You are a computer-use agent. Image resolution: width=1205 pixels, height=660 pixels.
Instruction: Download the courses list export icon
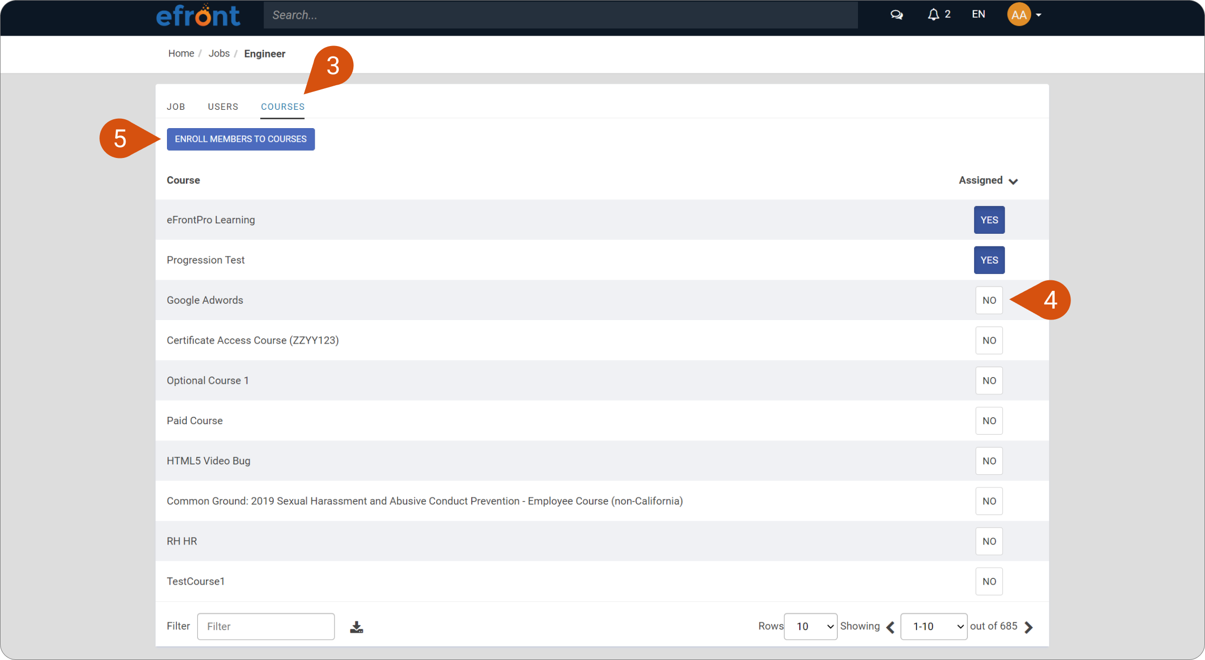pos(356,627)
